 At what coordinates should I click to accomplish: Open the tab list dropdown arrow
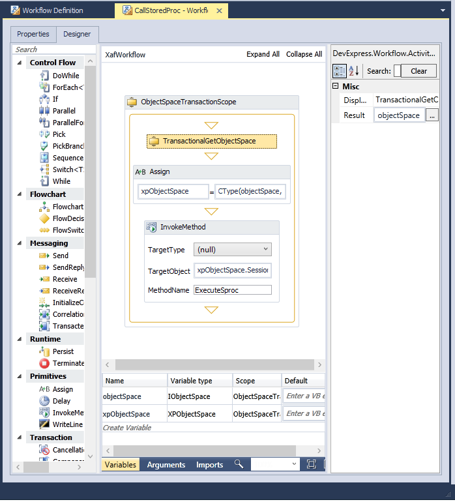point(443,10)
